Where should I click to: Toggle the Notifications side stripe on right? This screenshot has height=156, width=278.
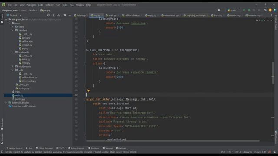[x=276, y=137]
